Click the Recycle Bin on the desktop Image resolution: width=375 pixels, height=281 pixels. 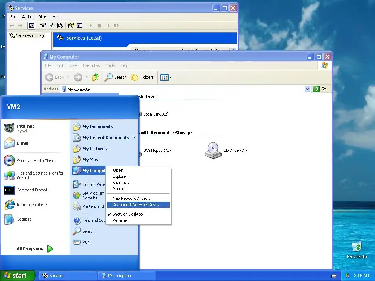coord(357,250)
